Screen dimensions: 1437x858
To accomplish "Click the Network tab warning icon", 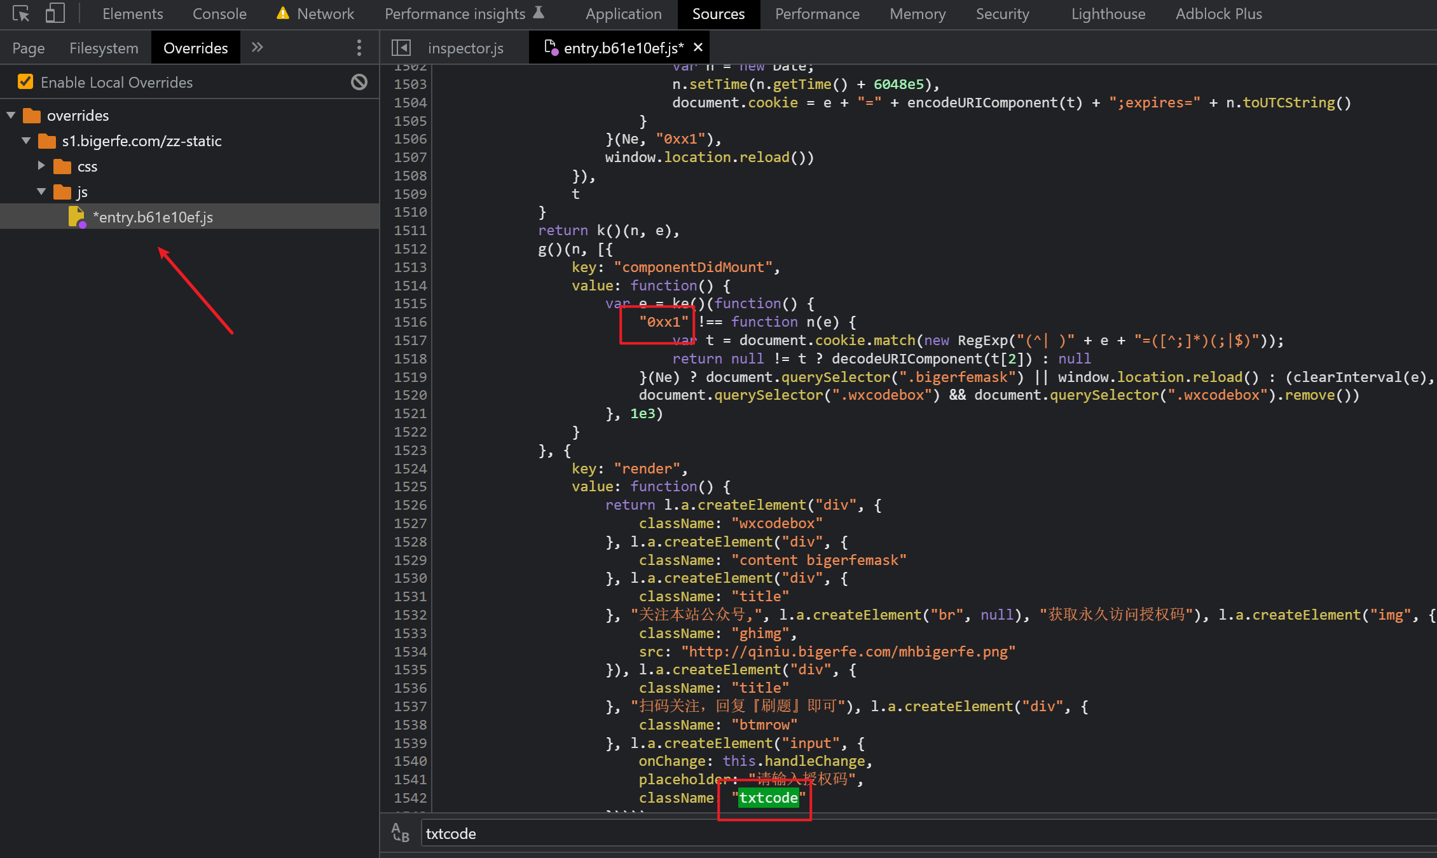I will coord(283,13).
